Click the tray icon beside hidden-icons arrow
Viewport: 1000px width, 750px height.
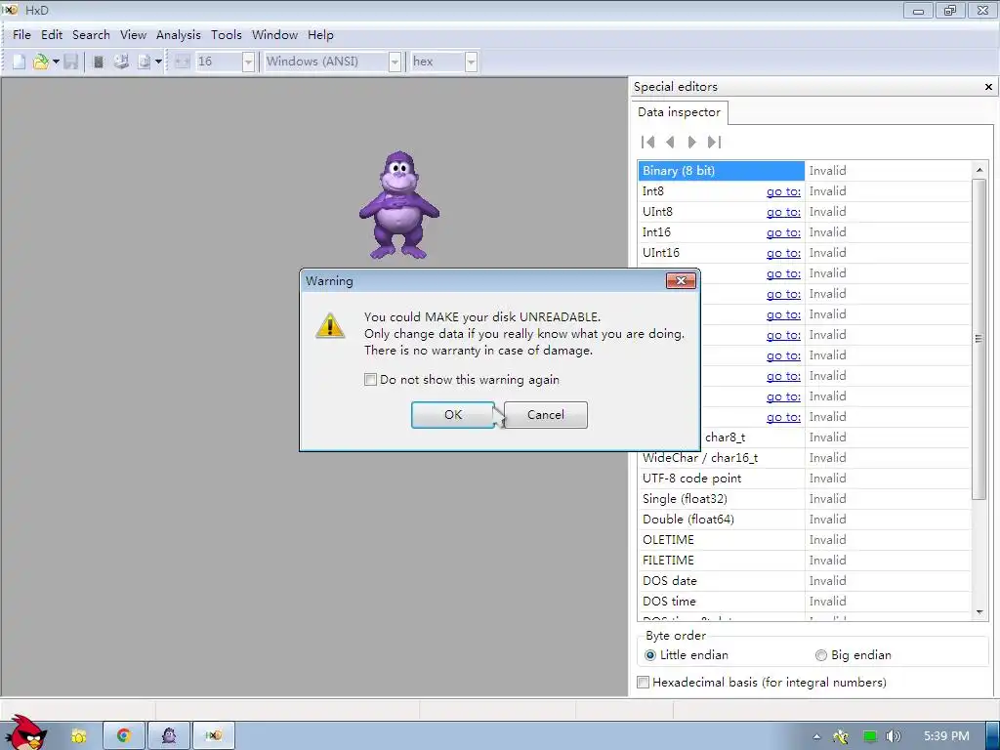[841, 736]
